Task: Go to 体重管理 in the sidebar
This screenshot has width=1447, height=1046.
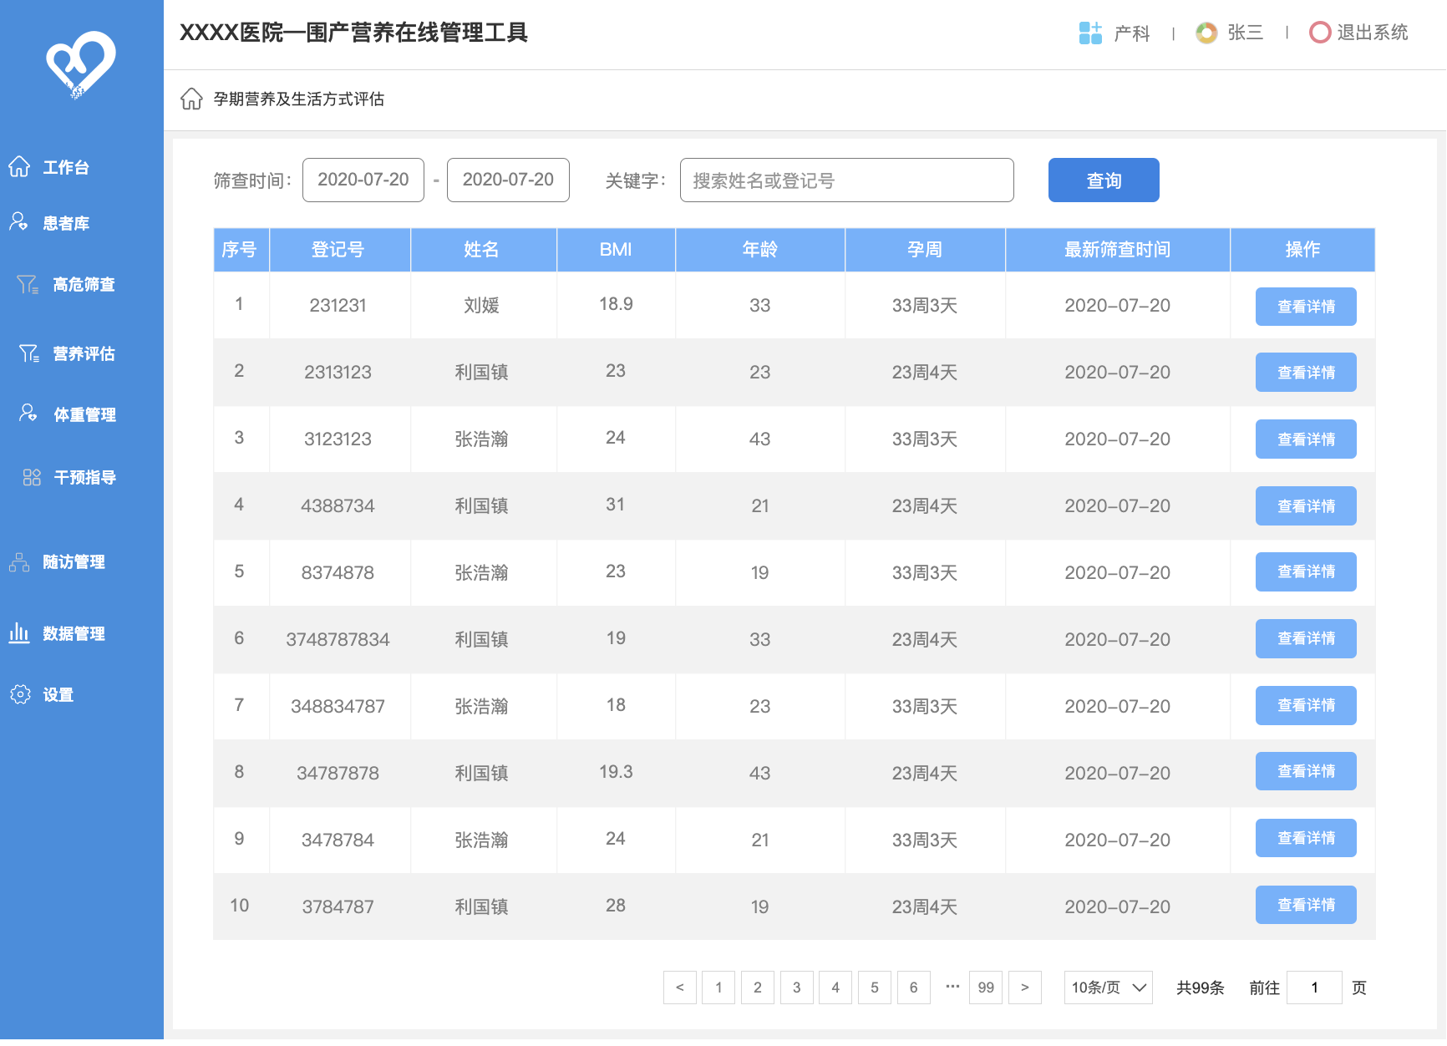Action: coord(84,415)
